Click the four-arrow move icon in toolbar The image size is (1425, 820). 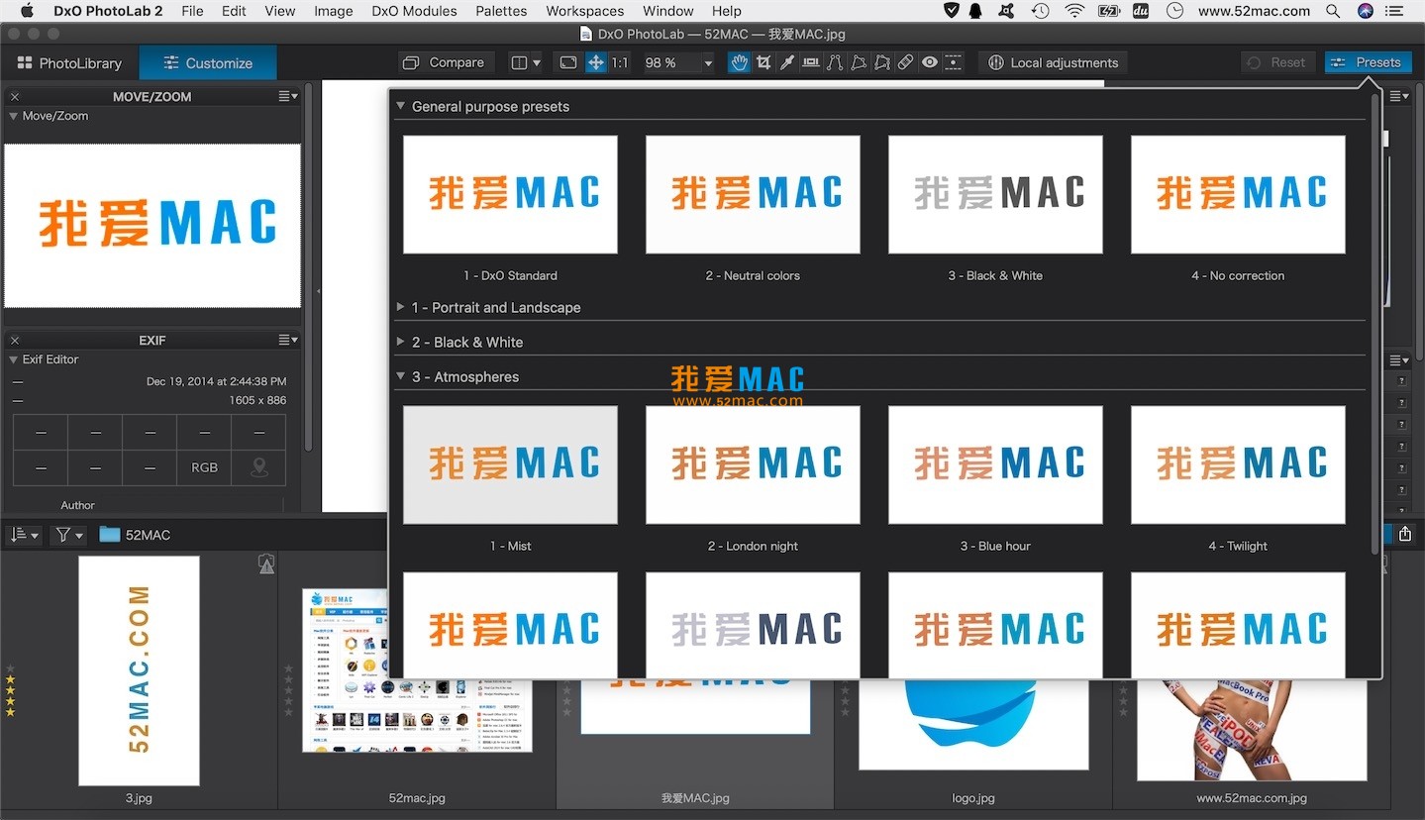point(596,62)
